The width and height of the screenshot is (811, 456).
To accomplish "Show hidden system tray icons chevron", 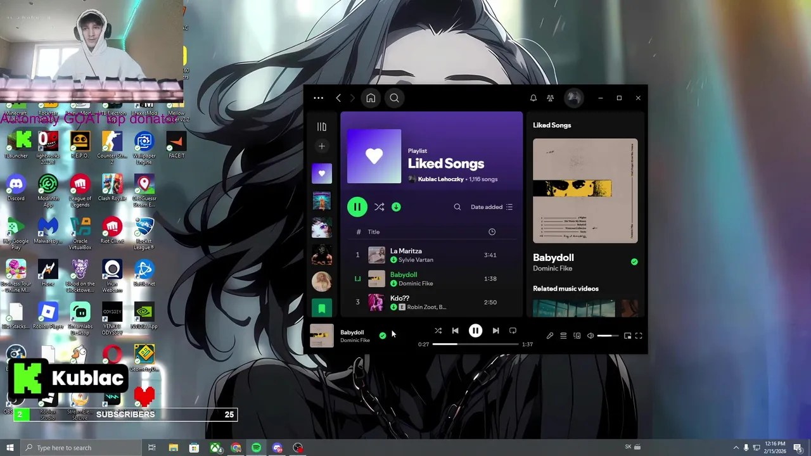I will pyautogui.click(x=736, y=448).
